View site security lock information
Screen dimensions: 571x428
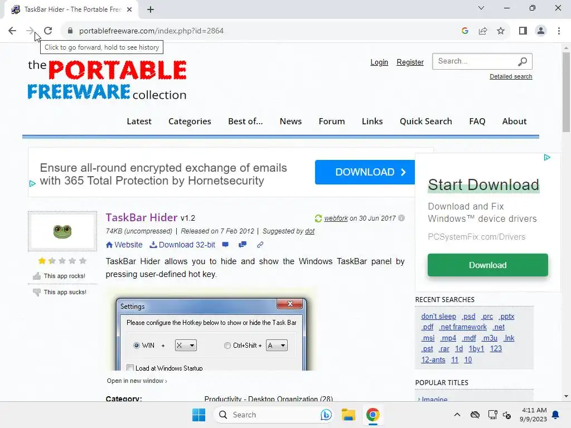click(x=70, y=31)
